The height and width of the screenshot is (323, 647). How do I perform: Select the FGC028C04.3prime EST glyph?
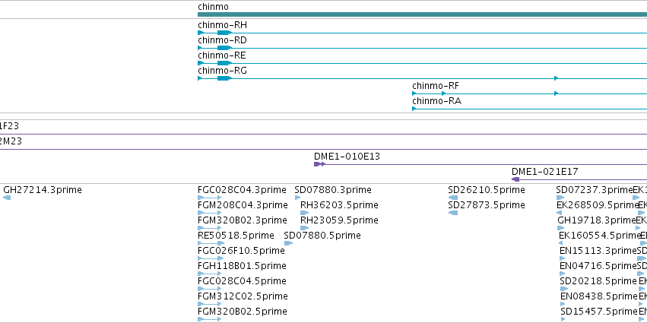(x=210, y=198)
